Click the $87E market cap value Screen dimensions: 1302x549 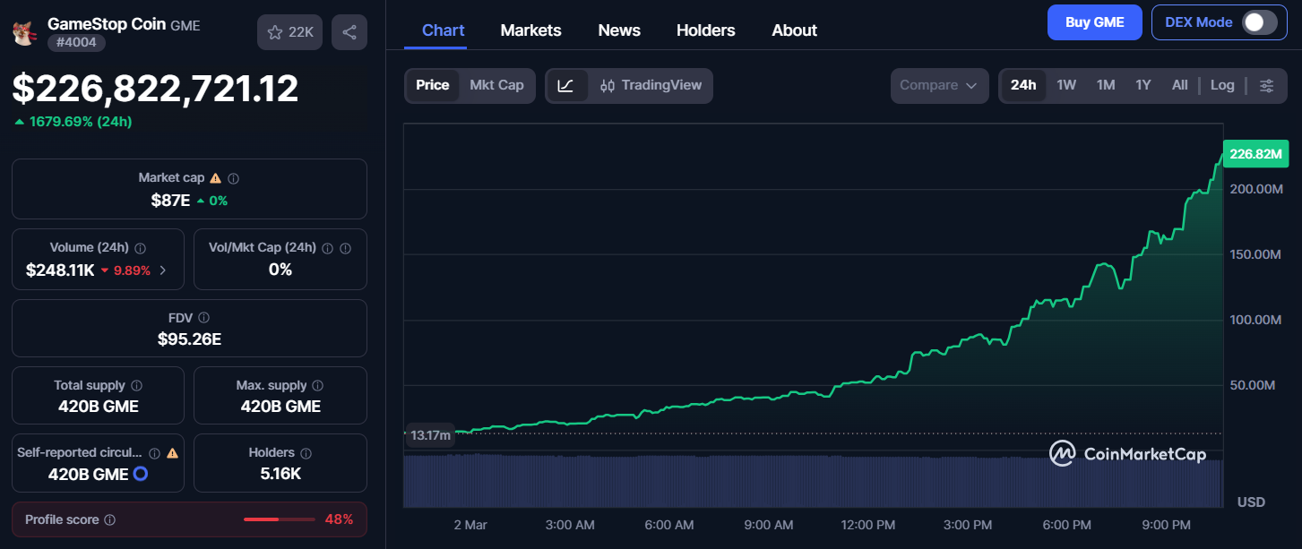[x=170, y=201]
